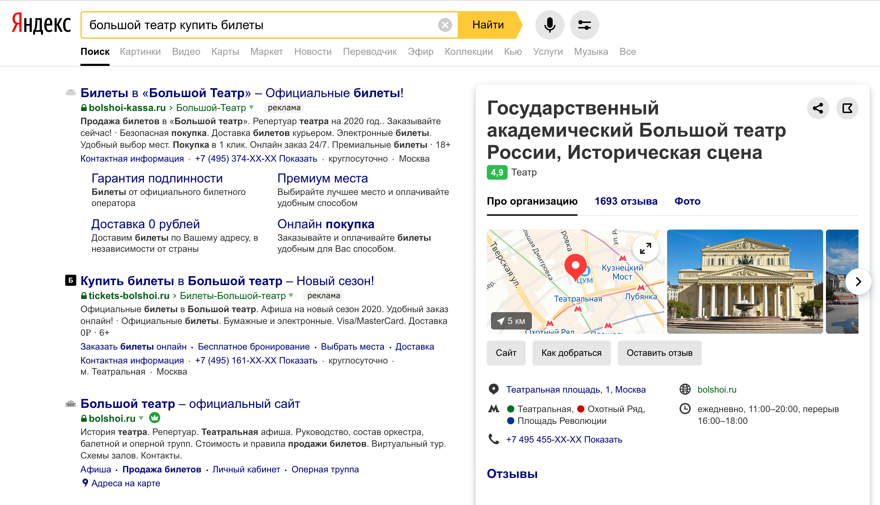Viewport: 880px width, 505px height.
Task: Click the Как добраться button
Action: [571, 353]
